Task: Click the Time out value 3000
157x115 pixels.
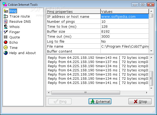Action: point(125,36)
